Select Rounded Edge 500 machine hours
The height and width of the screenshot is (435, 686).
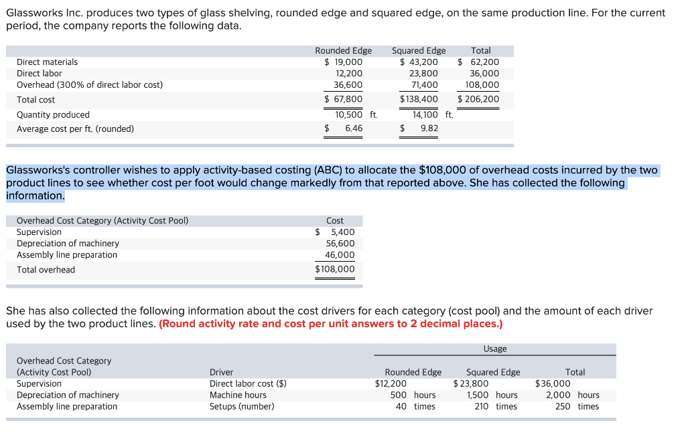coord(413,395)
